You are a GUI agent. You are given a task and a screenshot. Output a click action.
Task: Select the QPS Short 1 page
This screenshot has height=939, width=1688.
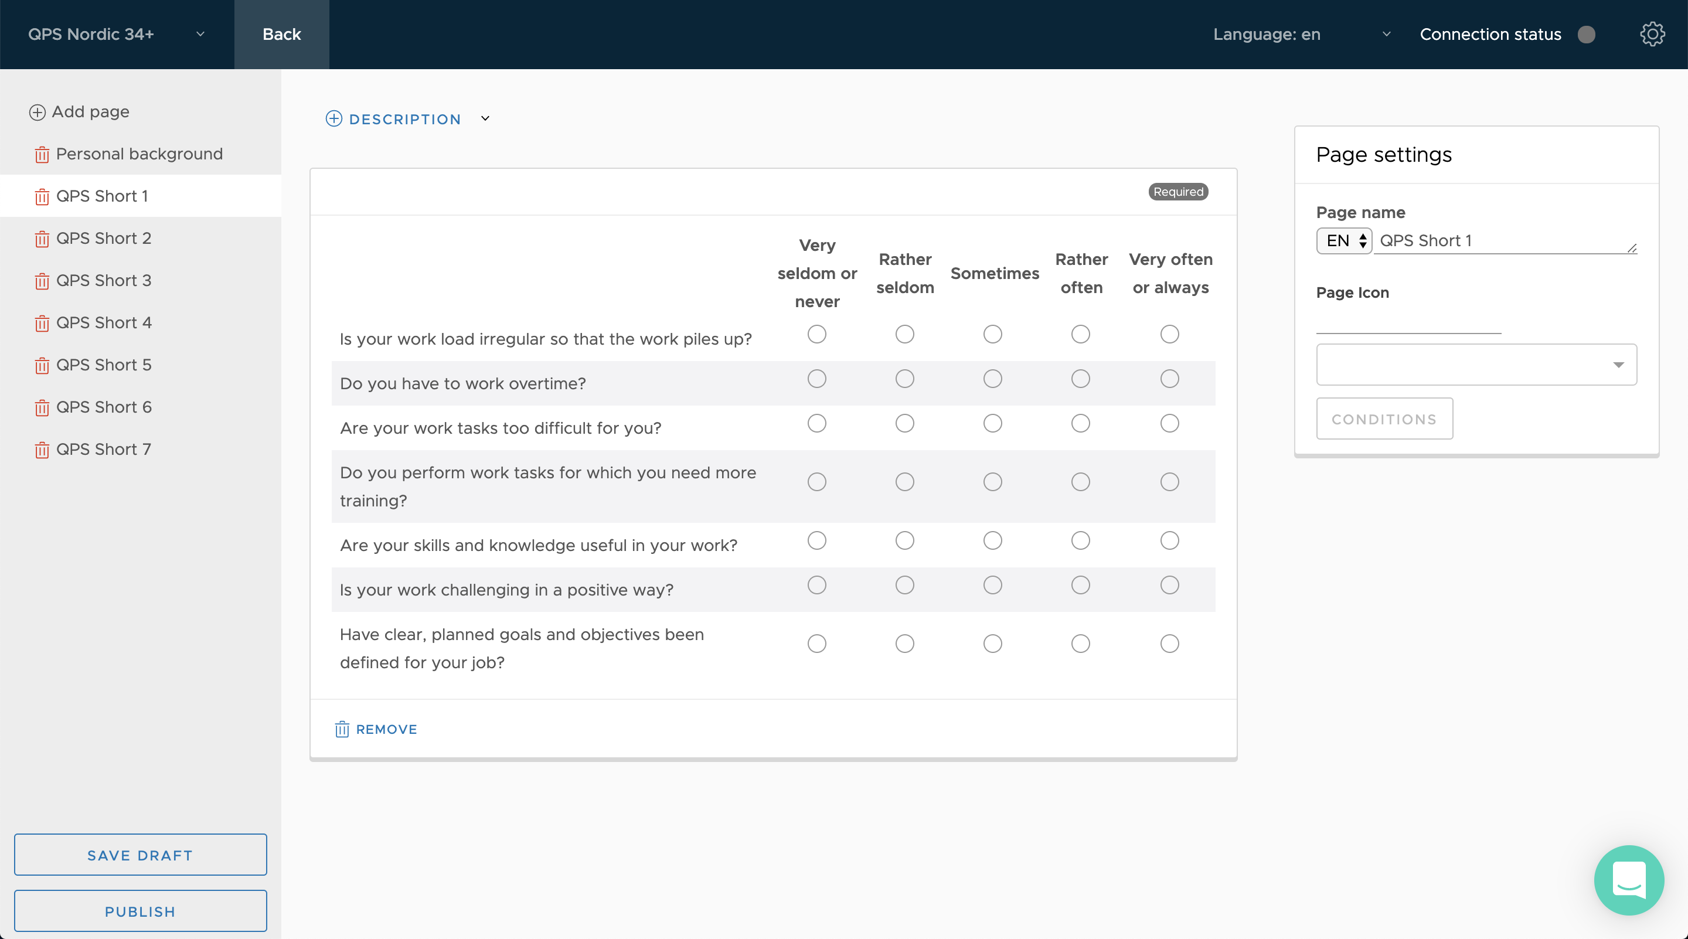(x=102, y=196)
